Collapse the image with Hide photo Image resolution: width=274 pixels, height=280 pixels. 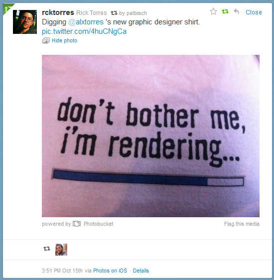click(x=64, y=40)
